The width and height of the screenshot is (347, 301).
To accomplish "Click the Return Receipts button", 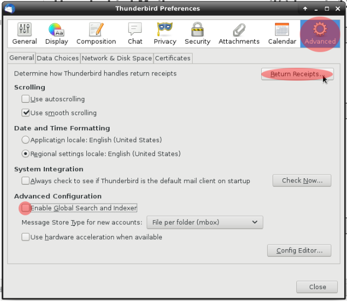I will click(x=297, y=74).
